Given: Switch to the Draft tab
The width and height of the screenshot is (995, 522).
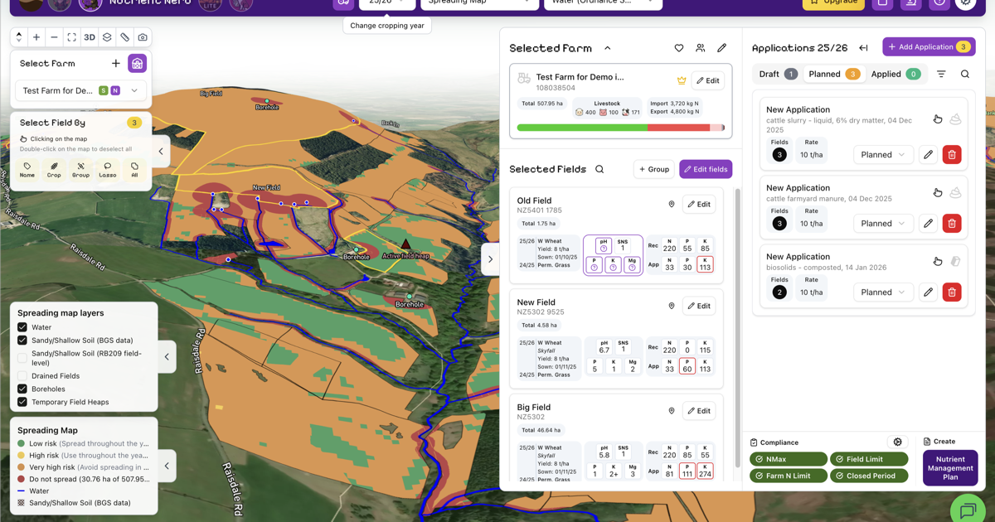Looking at the screenshot, I should (x=779, y=74).
